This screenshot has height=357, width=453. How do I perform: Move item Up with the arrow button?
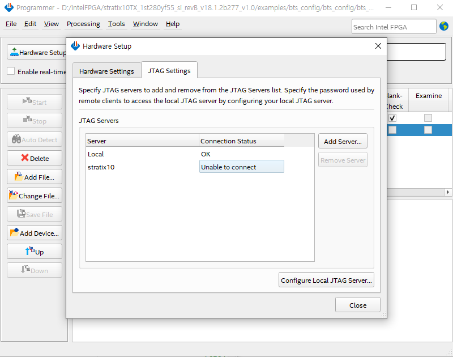point(35,252)
